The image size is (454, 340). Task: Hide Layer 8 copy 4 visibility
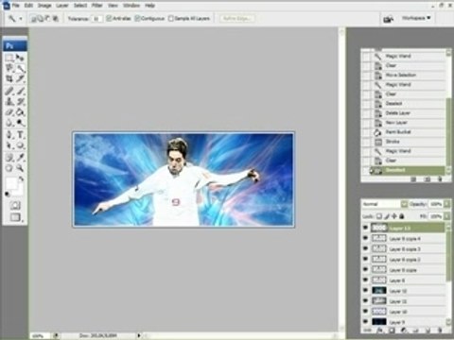coord(366,238)
